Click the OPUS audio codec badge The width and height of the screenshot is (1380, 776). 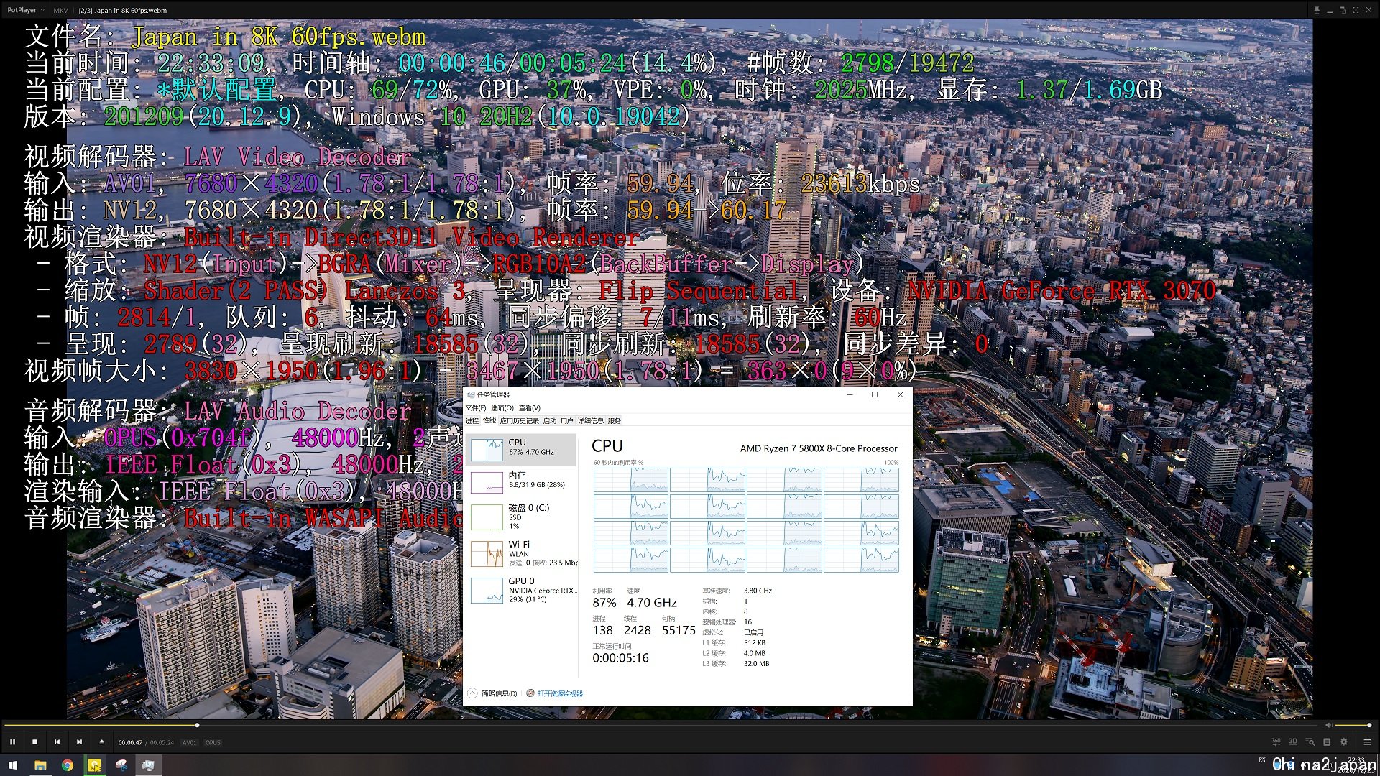(x=213, y=743)
